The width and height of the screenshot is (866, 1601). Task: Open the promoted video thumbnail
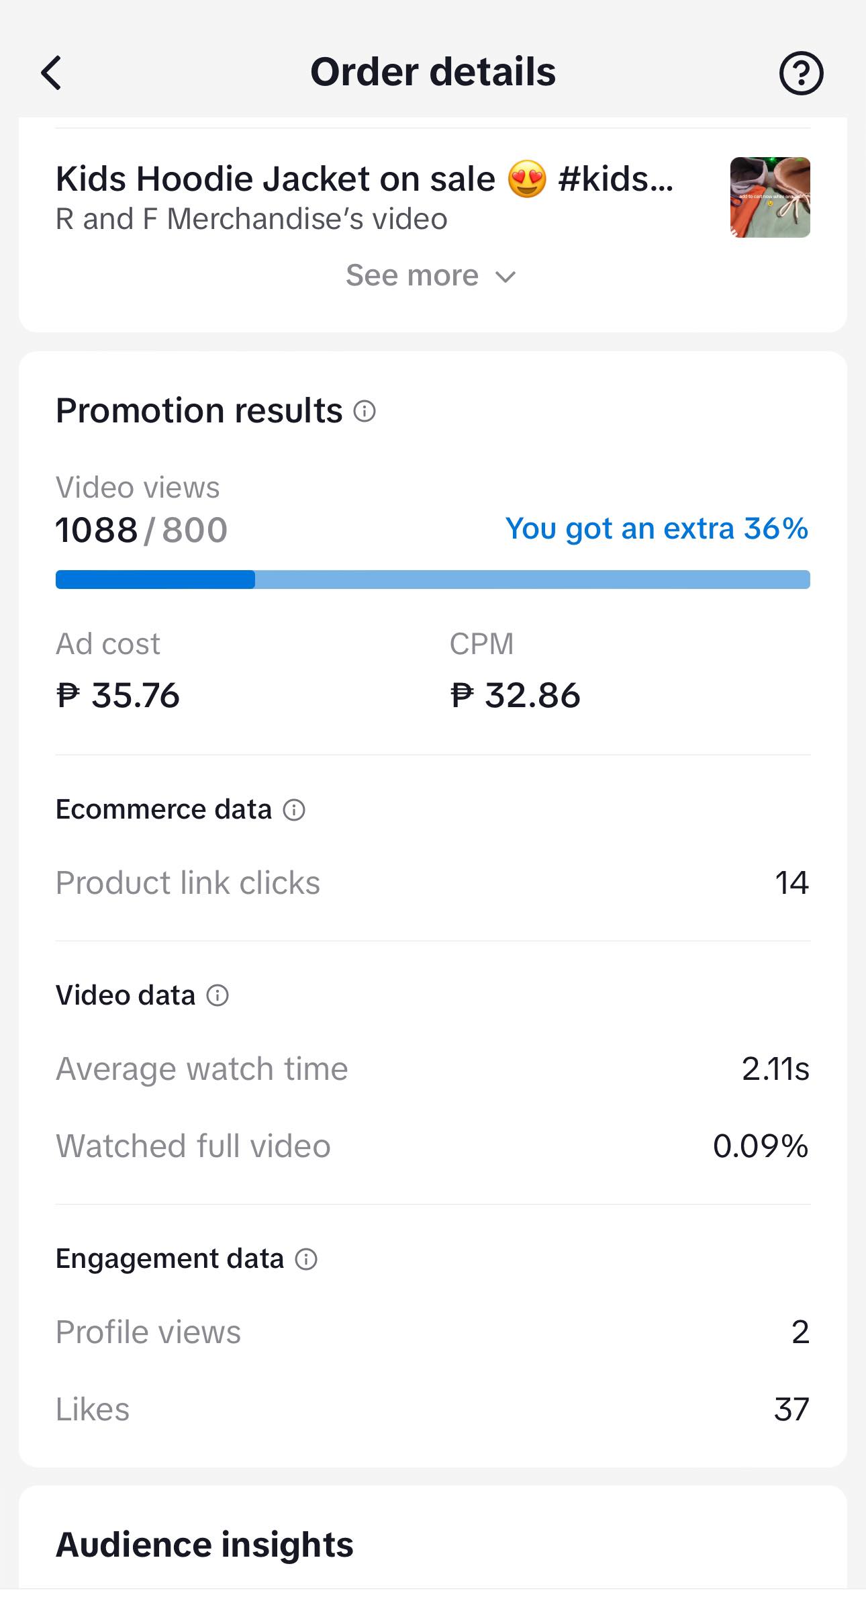pyautogui.click(x=769, y=197)
